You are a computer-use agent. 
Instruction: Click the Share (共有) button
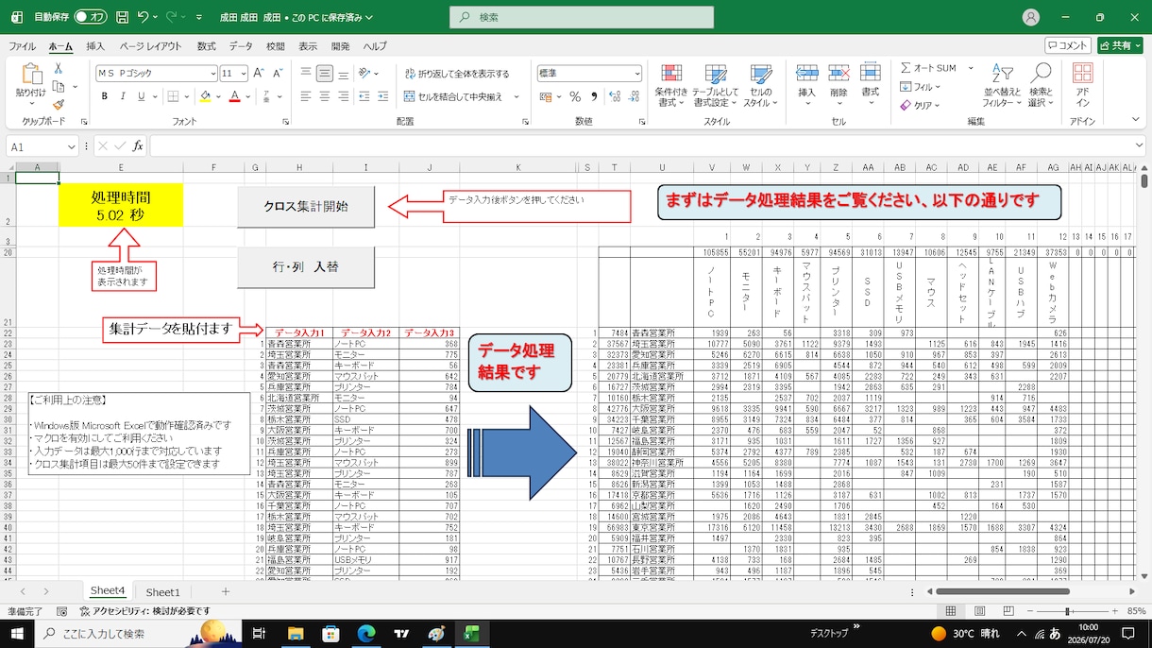[x=1120, y=45]
